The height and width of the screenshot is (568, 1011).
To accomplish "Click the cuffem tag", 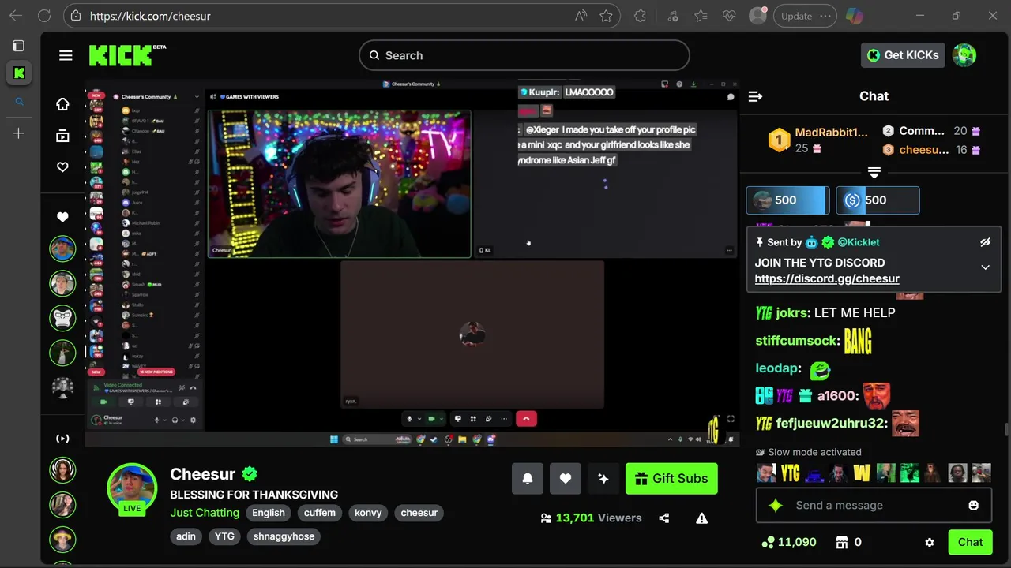I will 320,513.
